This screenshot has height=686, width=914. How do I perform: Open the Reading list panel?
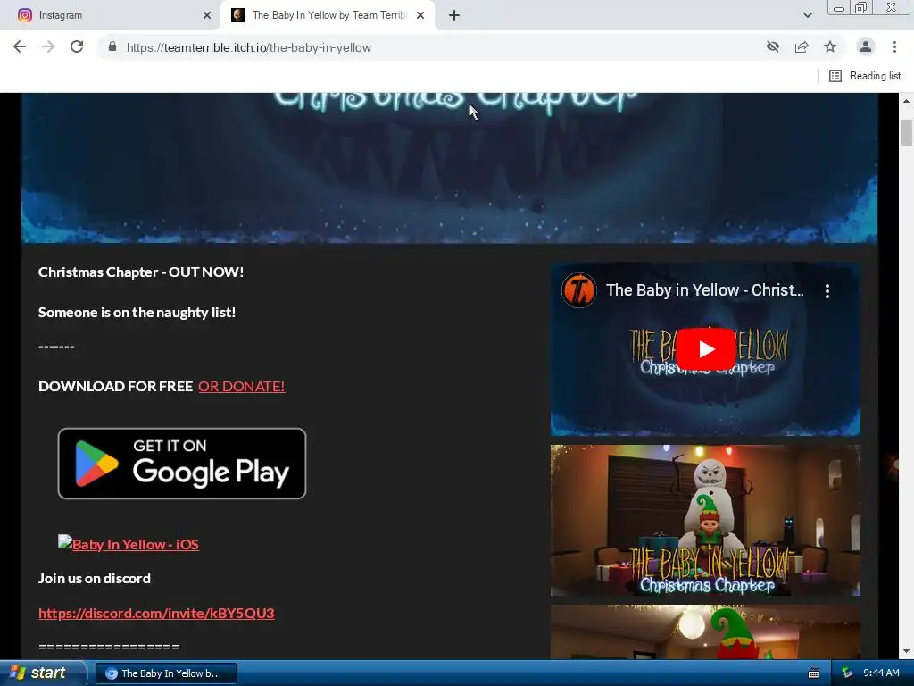[865, 76]
